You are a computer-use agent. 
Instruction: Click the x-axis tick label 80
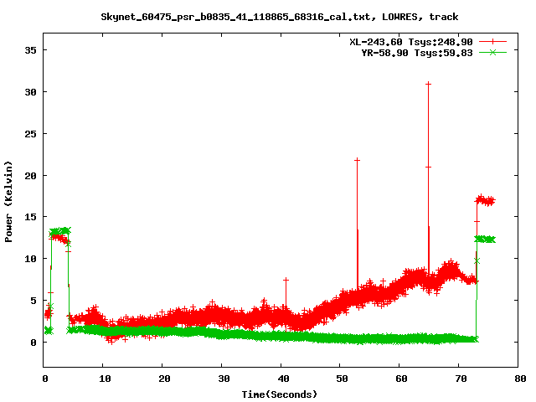(520, 379)
